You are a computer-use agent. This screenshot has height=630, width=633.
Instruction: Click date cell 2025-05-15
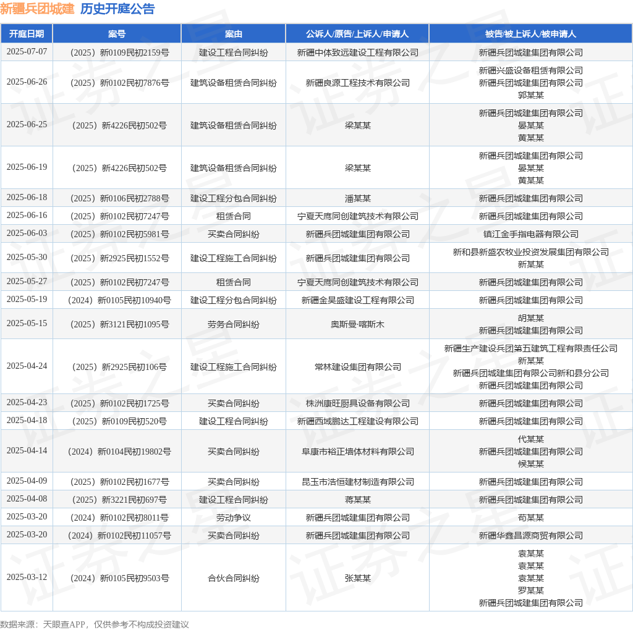point(27,324)
